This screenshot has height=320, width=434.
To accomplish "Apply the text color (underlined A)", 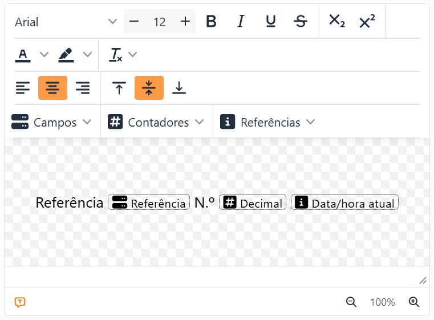I will 23,55.
